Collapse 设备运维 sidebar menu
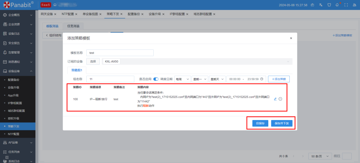The width and height of the screenshot is (360, 163). [18, 71]
